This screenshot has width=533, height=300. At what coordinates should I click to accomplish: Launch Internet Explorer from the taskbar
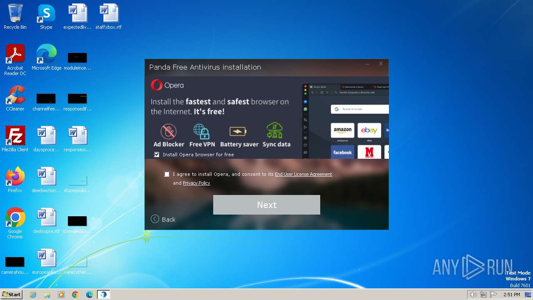(x=33, y=295)
